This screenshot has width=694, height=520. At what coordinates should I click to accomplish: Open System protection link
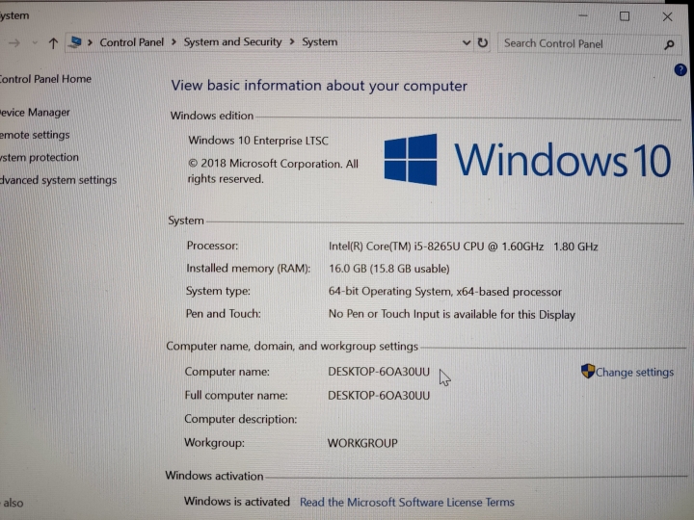point(39,157)
